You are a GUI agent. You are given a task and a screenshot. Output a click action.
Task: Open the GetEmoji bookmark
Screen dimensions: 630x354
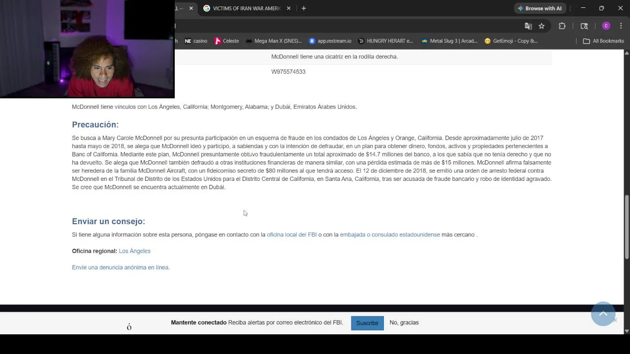[x=511, y=41]
